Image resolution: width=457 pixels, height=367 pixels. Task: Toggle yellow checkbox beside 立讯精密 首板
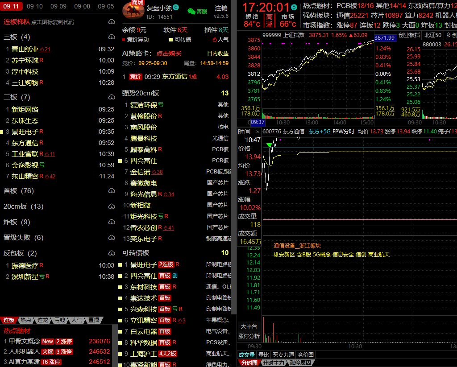point(120,320)
